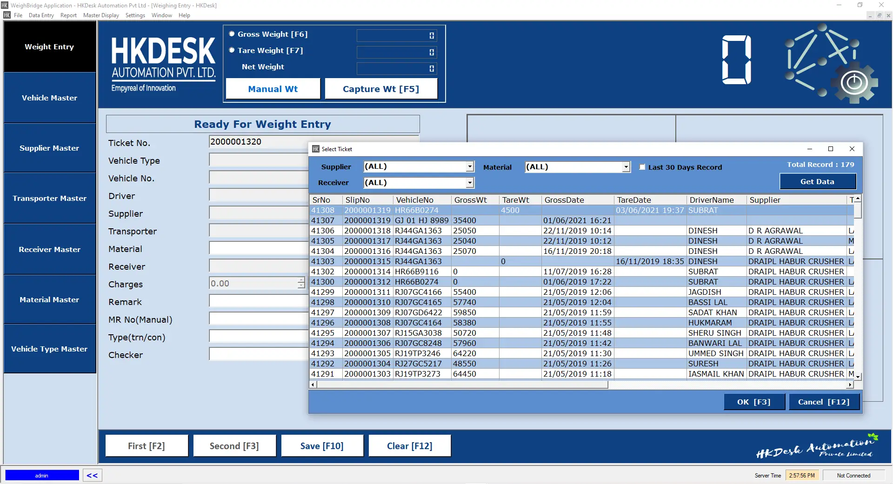This screenshot has width=893, height=484.
Task: Click the Capture Wt [F5] button
Action: pyautogui.click(x=381, y=89)
